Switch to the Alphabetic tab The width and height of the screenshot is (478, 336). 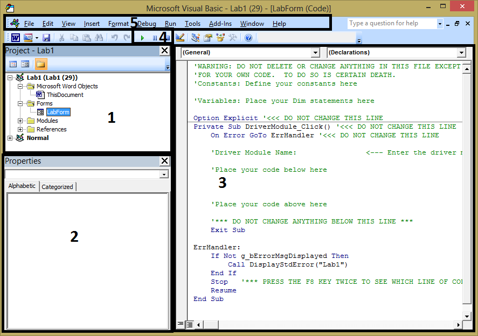tap(22, 186)
